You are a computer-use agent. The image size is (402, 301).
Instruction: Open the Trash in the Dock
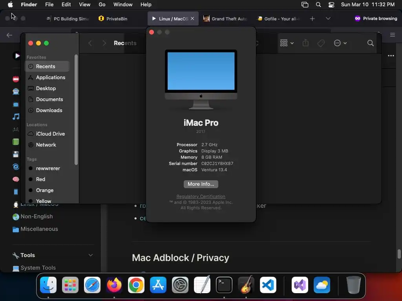point(354,285)
